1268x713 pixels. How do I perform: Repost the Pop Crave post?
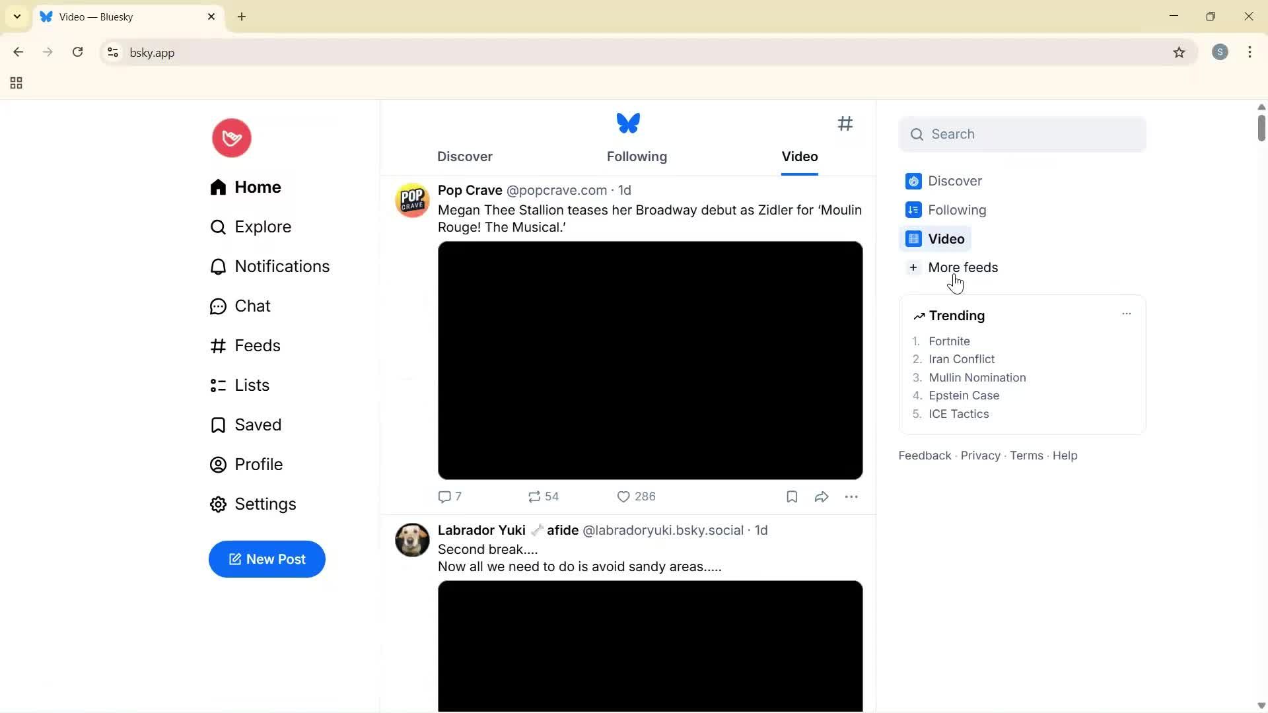534,496
